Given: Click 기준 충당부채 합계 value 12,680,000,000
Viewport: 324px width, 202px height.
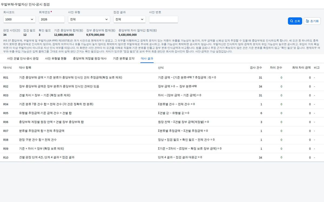Looking at the screenshot, I should click(x=64, y=35).
